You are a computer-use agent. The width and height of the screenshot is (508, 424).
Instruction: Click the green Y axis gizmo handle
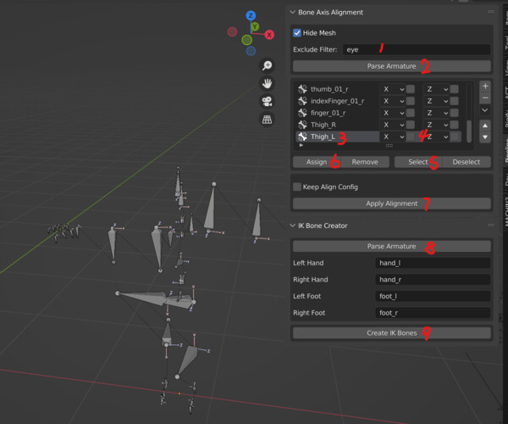click(x=255, y=26)
